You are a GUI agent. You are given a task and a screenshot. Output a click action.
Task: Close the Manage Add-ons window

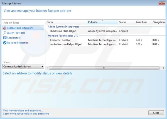click(x=162, y=3)
